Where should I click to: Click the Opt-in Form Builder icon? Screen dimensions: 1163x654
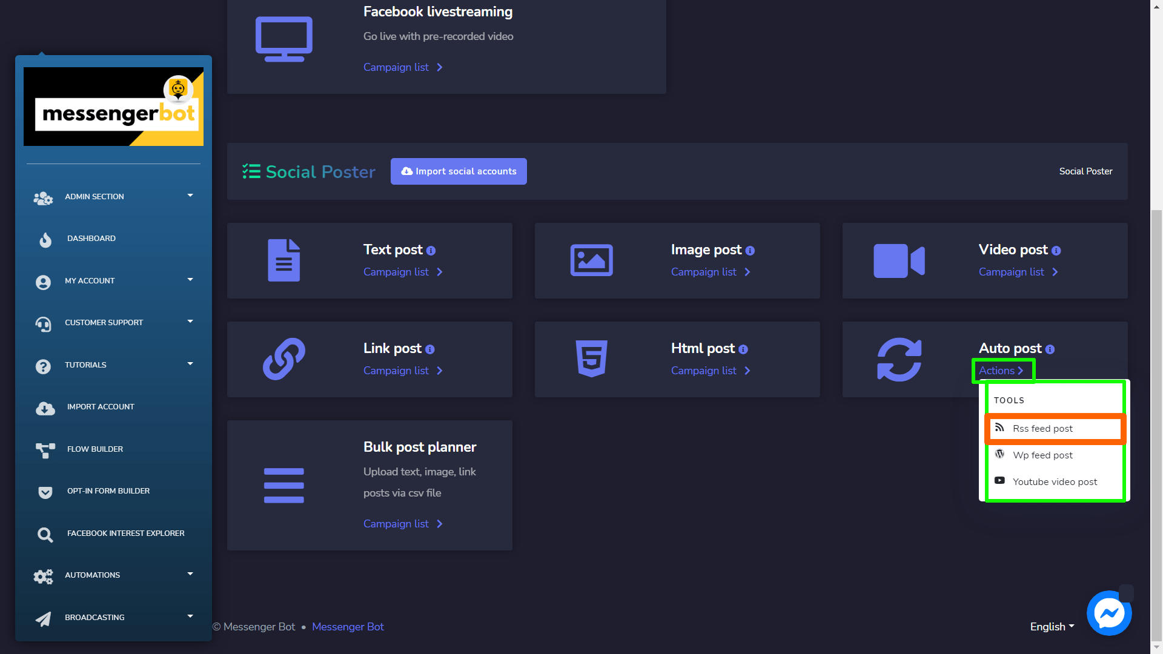tap(45, 492)
